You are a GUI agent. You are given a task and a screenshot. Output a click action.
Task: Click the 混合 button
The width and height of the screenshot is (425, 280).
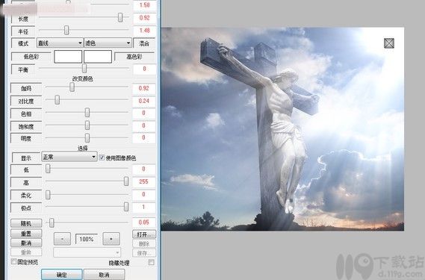[144, 43]
